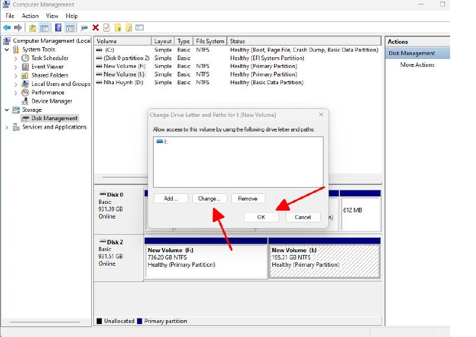
Task: Expand the Local Users and Groups node
Action: [16, 84]
